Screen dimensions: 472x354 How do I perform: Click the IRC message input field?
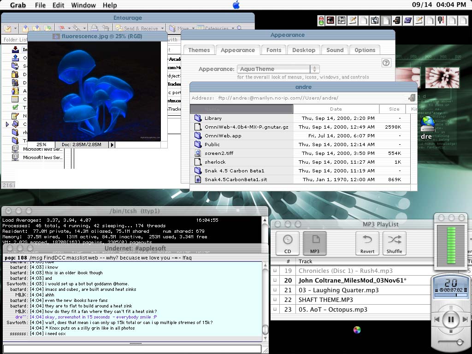pos(132,349)
